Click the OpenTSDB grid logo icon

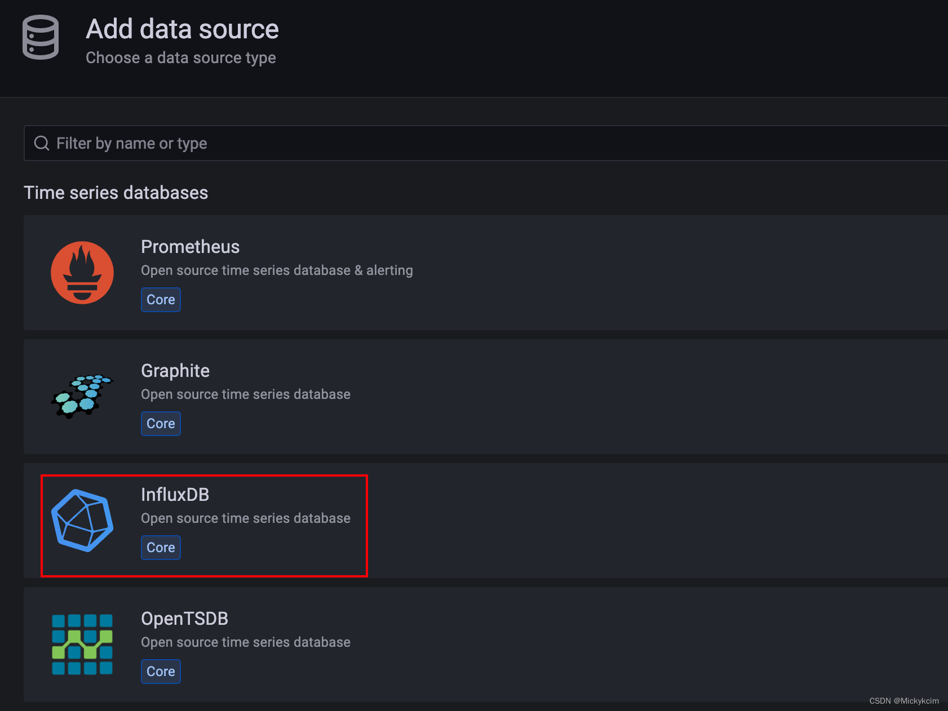click(x=82, y=645)
